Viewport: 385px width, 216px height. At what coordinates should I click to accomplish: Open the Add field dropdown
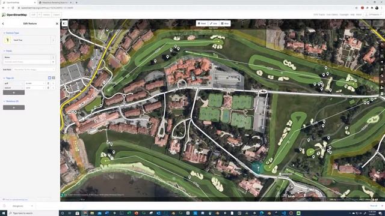click(34, 70)
